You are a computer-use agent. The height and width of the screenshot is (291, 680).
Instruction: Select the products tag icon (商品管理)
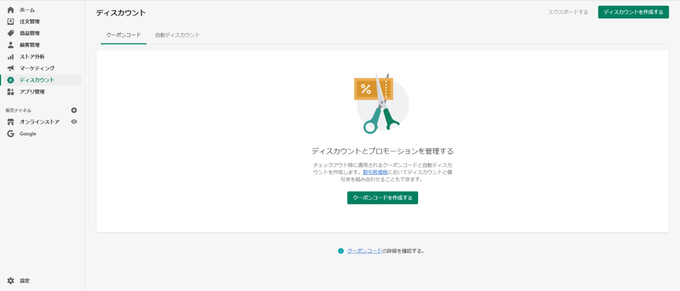(x=11, y=33)
